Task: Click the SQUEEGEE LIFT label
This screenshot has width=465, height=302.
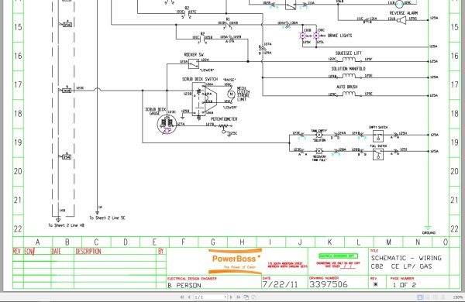Action: 349,53
